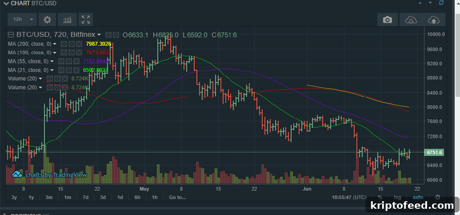Open settings gear for MA (21, close, 0)
Image resolution: width=460 pixels, height=215 pixels.
click(x=68, y=70)
